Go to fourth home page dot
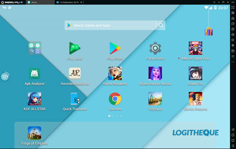 point(121,116)
